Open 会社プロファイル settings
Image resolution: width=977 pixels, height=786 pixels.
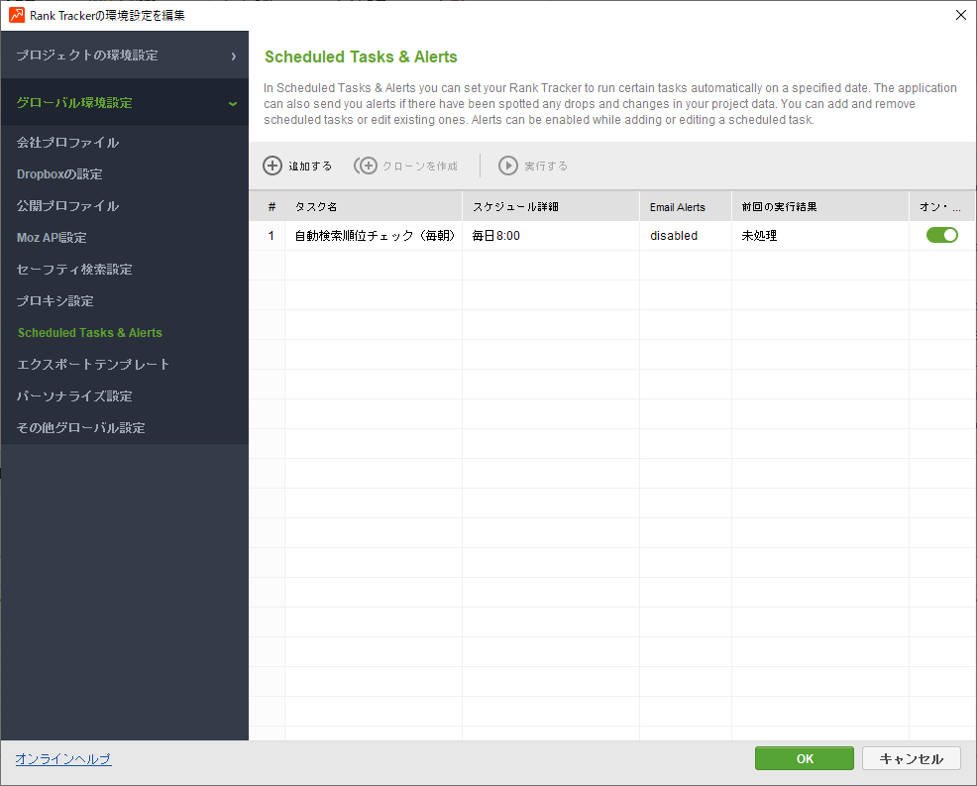[67, 143]
